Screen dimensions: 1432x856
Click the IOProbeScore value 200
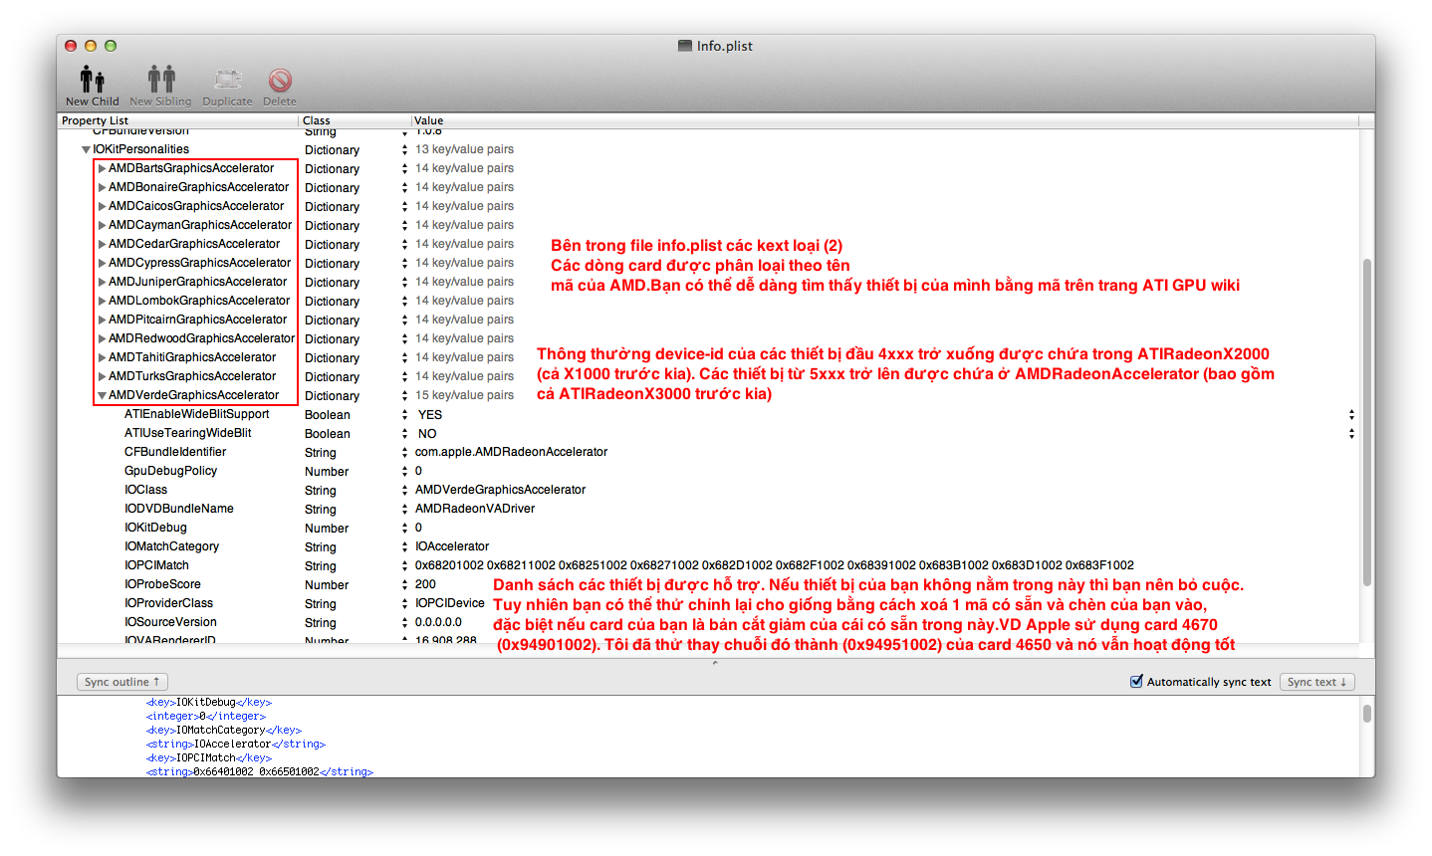[x=425, y=584]
